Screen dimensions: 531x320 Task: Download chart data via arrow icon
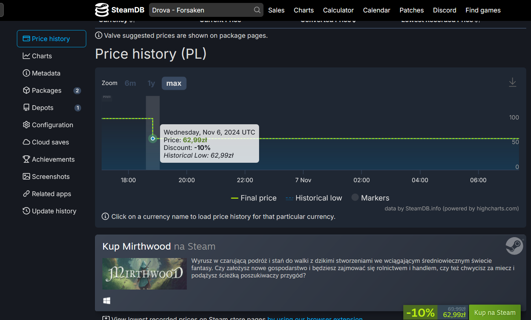click(512, 82)
